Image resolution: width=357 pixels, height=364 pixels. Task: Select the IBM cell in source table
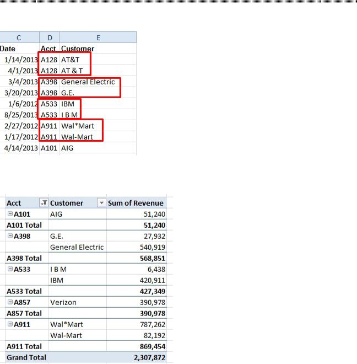[x=98, y=104]
